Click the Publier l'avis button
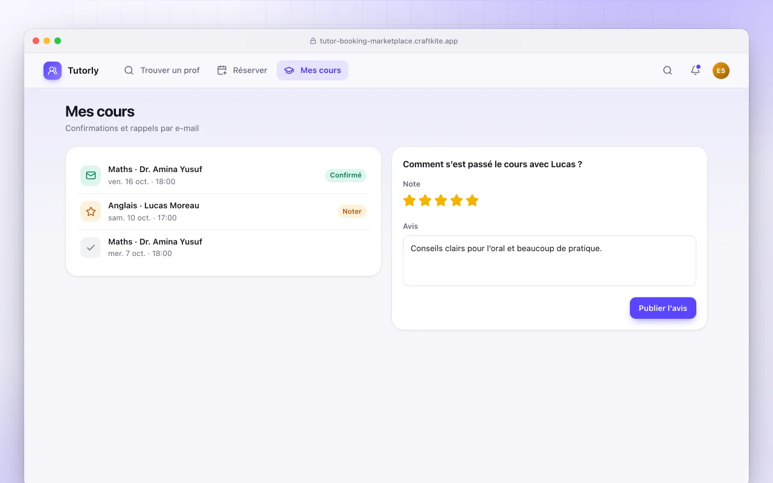Viewport: 773px width, 483px height. click(663, 308)
